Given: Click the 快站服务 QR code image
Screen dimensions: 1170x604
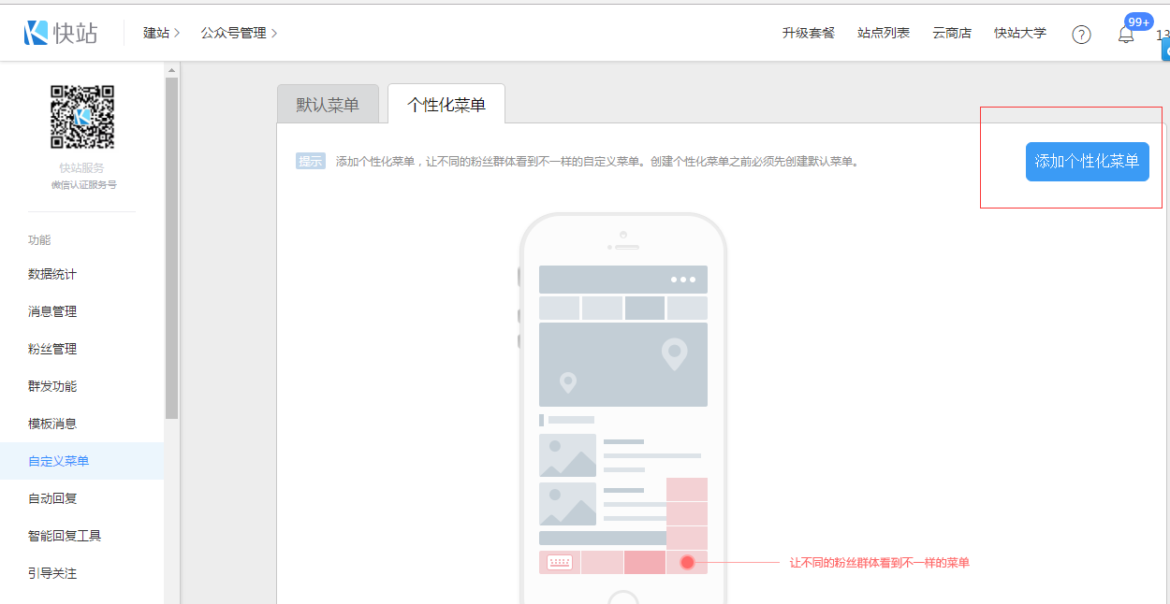Looking at the screenshot, I should pyautogui.click(x=82, y=117).
